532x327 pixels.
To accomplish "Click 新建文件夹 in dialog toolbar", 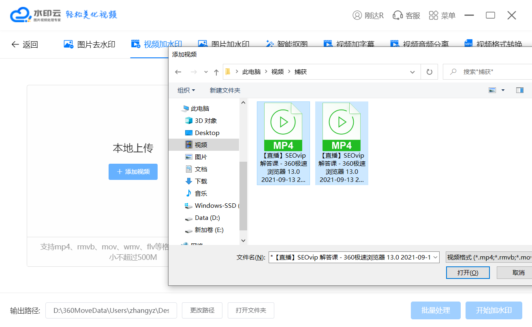I will (x=225, y=90).
